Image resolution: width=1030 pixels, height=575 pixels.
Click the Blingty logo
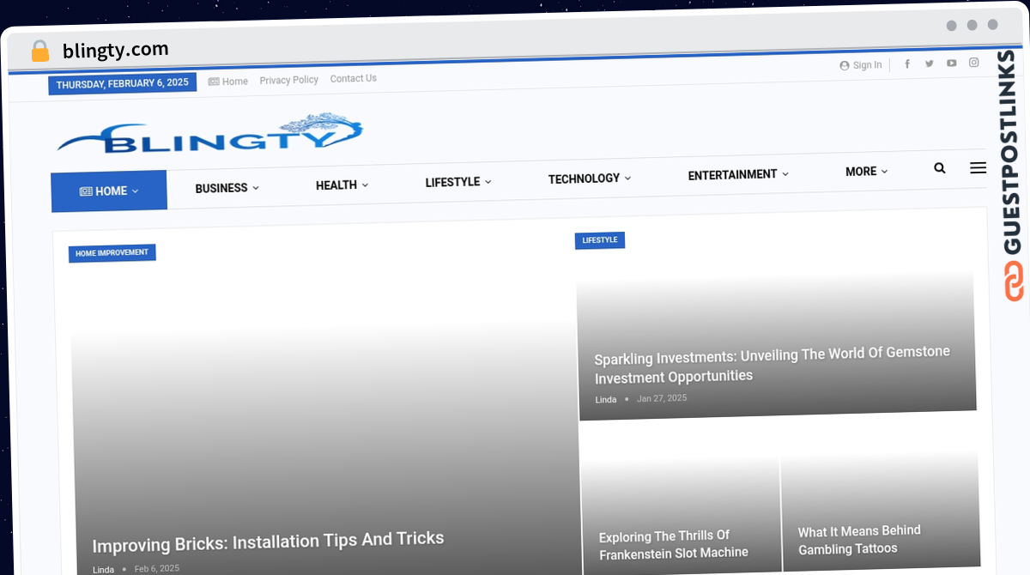[x=210, y=133]
